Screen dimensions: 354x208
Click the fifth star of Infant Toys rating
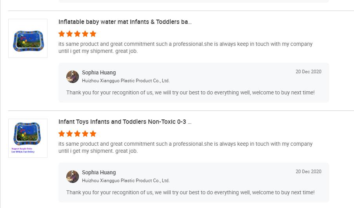[93, 134]
